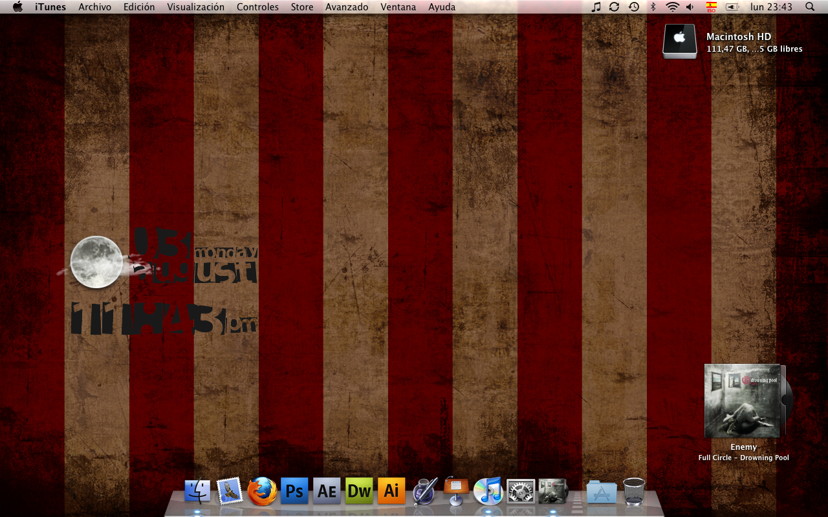828x517 pixels.
Task: Click the 11:43 pm clock widget
Action: [164, 318]
